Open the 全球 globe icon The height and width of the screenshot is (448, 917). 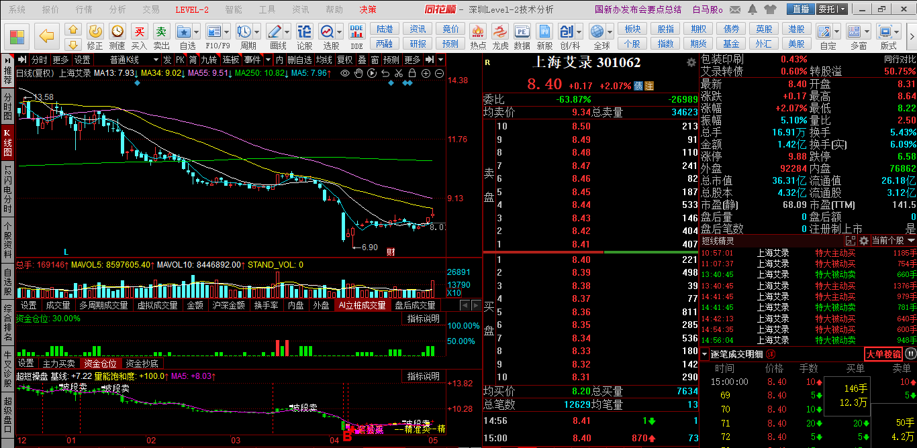click(597, 32)
